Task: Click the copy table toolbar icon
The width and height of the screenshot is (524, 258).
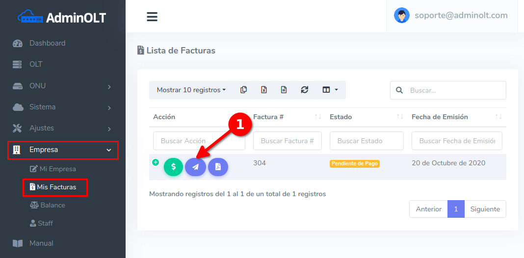Action: click(243, 90)
